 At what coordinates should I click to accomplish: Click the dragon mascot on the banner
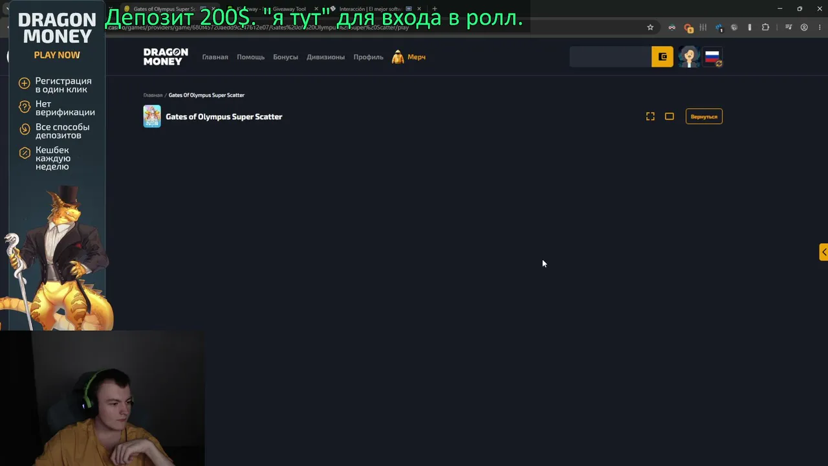(58, 259)
